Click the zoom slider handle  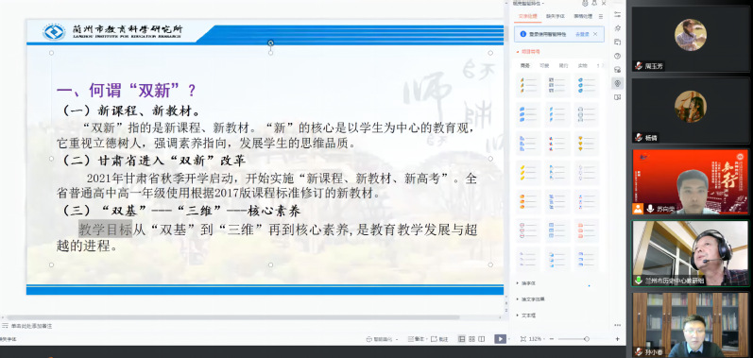pyautogui.click(x=587, y=339)
